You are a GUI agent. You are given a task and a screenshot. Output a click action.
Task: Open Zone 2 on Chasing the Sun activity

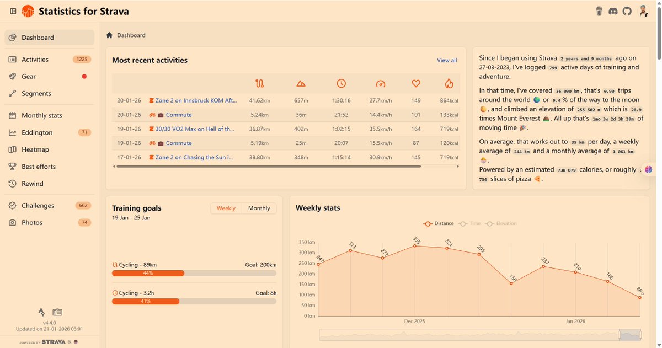click(194, 157)
